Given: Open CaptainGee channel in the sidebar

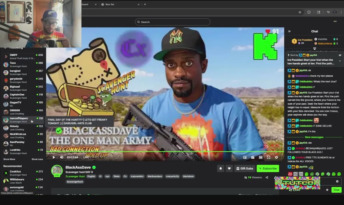Looking at the screenshot, I should point(23,96).
